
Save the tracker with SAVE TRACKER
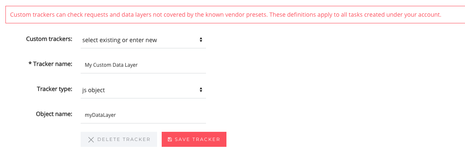(194, 139)
